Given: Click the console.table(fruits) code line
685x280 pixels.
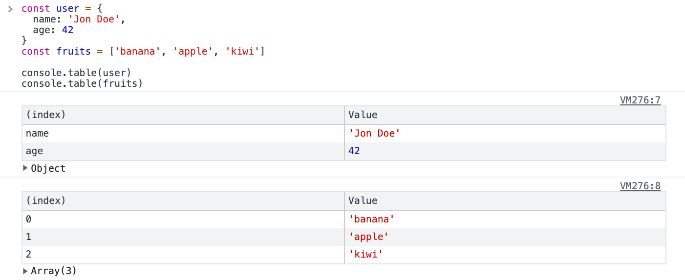Looking at the screenshot, I should (x=82, y=83).
